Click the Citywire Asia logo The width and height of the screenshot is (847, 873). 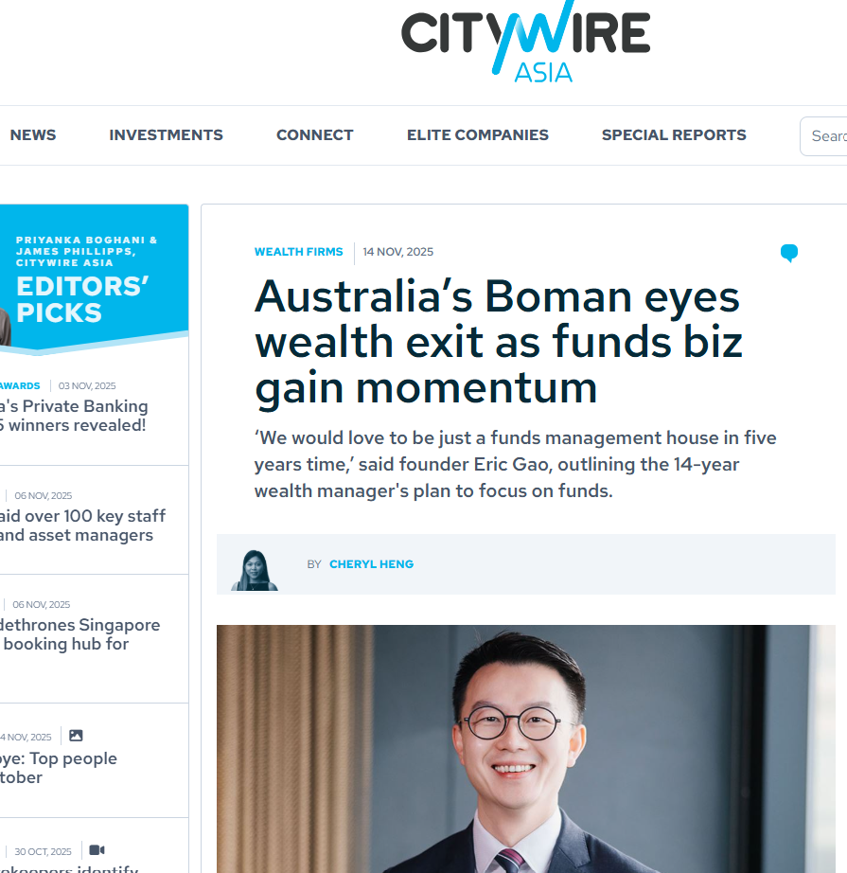coord(525,43)
